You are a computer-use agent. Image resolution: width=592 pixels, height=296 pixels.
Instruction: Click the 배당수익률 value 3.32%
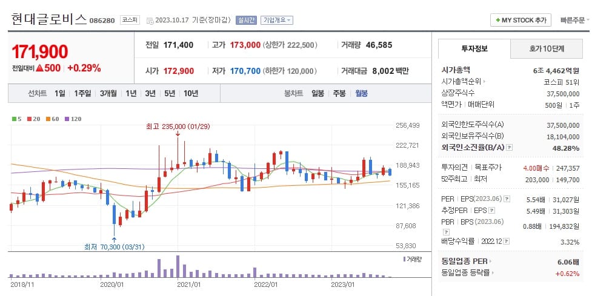pos(570,242)
